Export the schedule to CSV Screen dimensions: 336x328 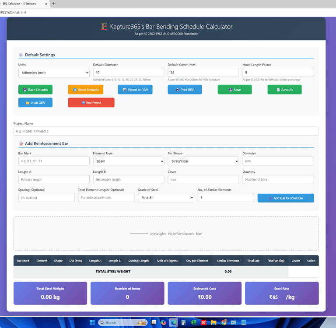tap(135, 90)
